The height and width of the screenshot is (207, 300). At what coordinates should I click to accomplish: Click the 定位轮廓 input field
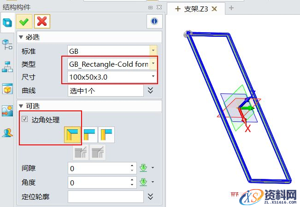(x=106, y=196)
